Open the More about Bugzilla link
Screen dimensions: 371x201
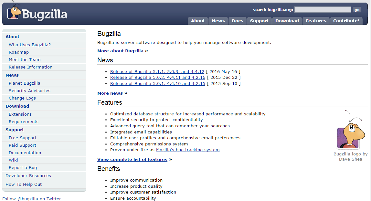120,51
